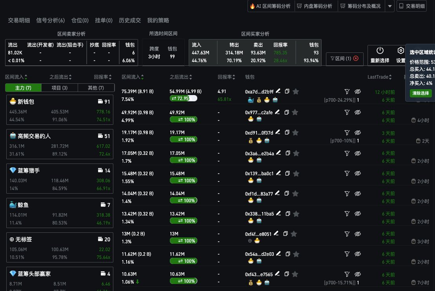This screenshot has height=291, width=435.
Task: Hide wallet 0x54a...d2e03
Action: [358, 254]
